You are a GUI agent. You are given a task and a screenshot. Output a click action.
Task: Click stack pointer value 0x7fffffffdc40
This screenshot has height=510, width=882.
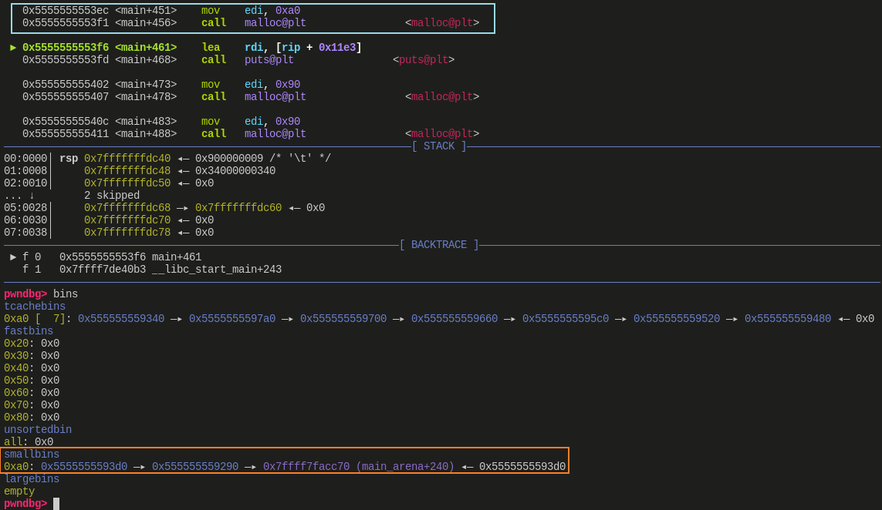point(128,158)
